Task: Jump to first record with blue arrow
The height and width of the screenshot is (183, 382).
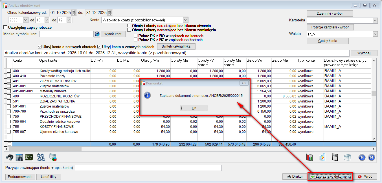Action: [362, 157]
